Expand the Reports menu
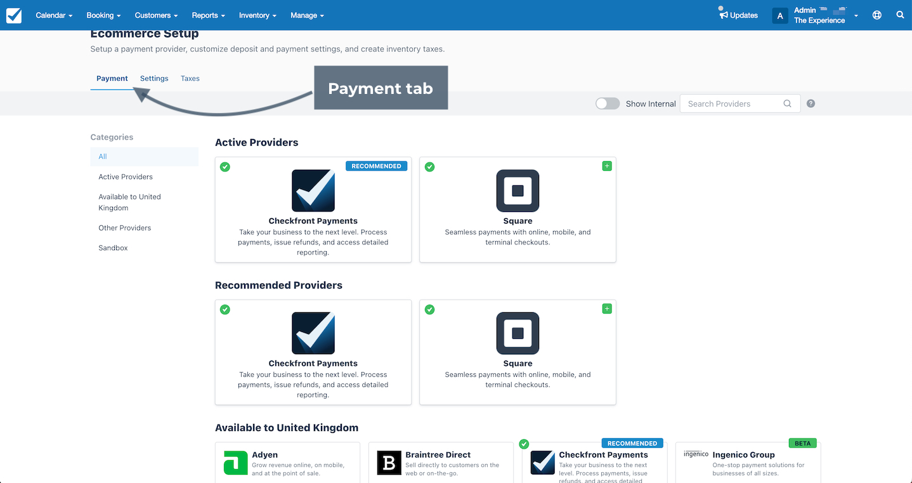This screenshot has width=912, height=483. [x=209, y=15]
